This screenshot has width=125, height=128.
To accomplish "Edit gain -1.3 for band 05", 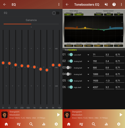I will (110, 81).
